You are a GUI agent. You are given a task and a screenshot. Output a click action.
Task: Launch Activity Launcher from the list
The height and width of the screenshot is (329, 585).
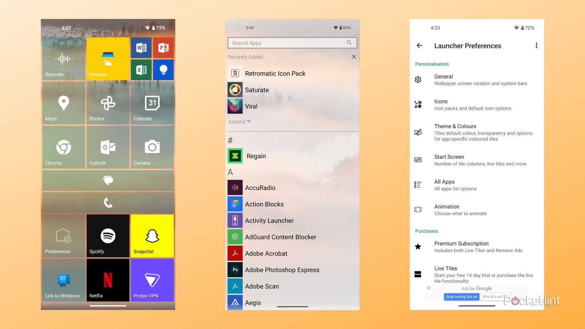tap(292, 221)
